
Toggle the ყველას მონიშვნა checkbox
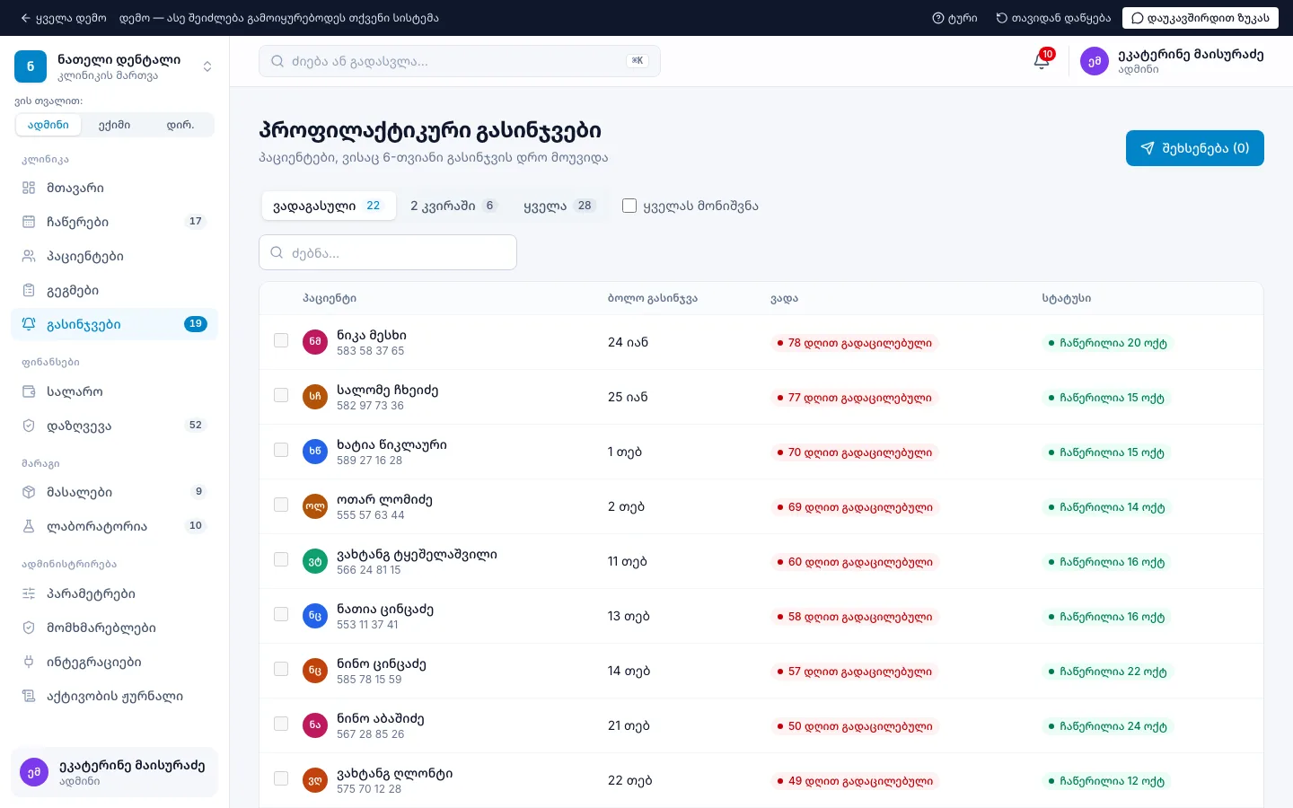click(x=629, y=206)
